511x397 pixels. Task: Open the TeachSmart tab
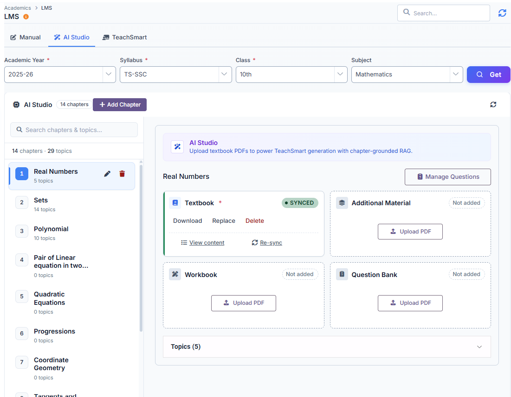(124, 38)
